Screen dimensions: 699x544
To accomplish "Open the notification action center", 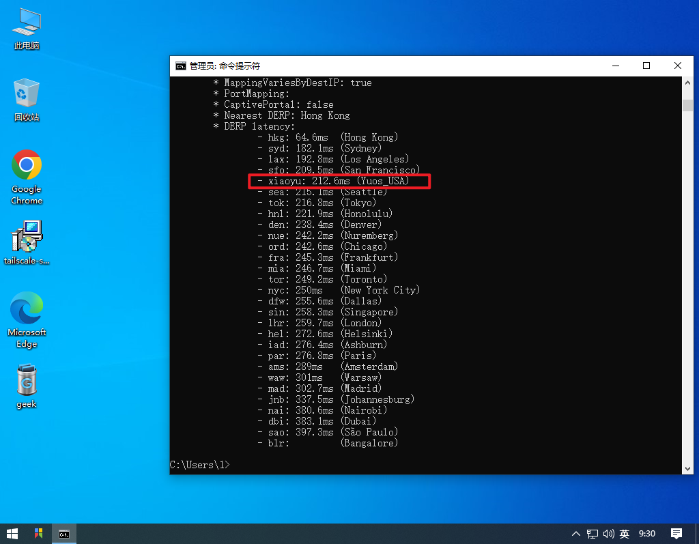I will pos(676,534).
